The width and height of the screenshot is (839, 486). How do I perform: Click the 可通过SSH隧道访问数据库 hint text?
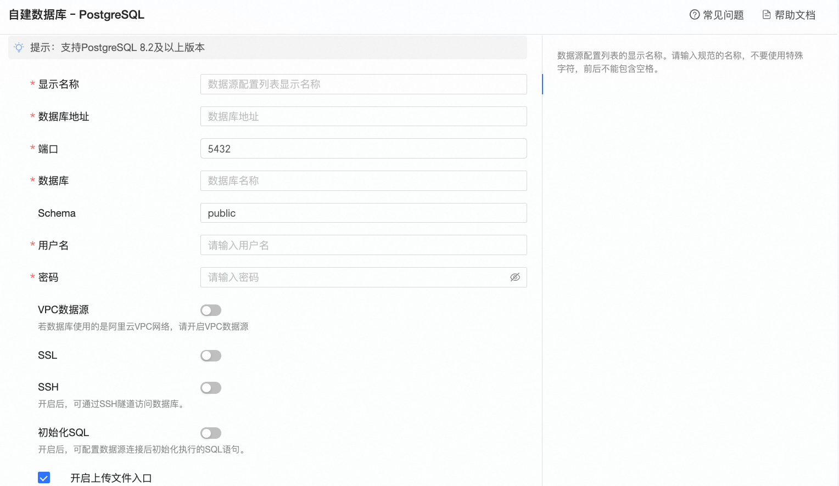click(113, 404)
